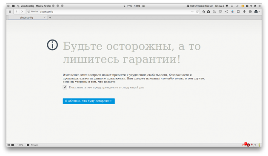Click the colorful snowflake extension icon
This screenshot has height=156, width=268.
(x=232, y=11)
